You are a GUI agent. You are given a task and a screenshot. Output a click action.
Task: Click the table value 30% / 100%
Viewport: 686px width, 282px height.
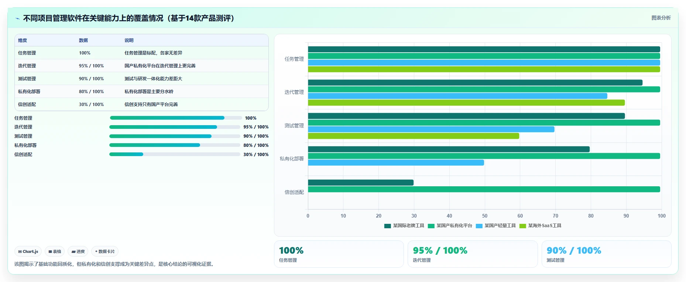coord(91,105)
